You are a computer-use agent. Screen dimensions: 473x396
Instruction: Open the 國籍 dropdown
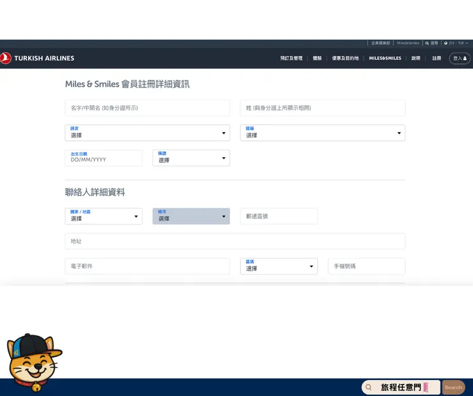click(323, 133)
